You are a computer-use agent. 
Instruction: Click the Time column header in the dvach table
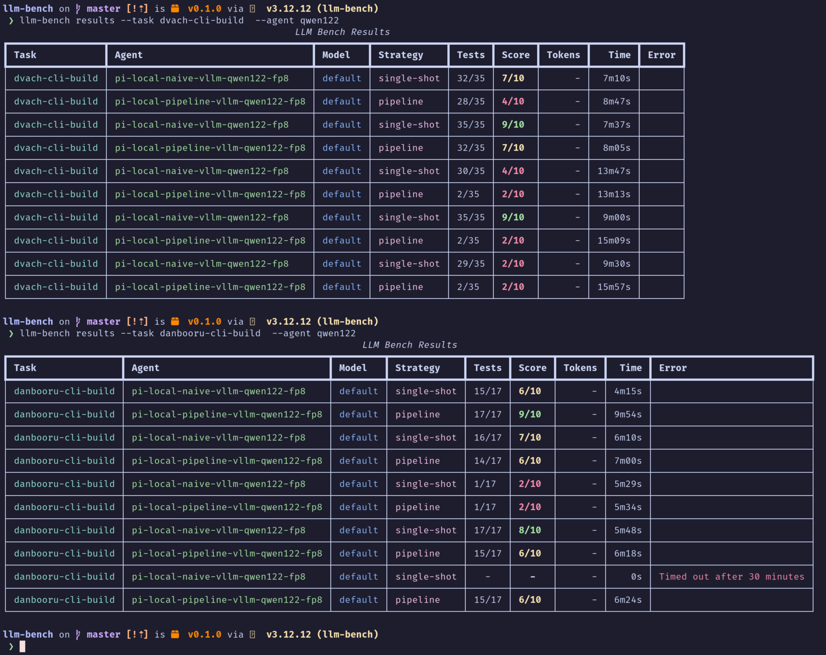[x=620, y=55]
